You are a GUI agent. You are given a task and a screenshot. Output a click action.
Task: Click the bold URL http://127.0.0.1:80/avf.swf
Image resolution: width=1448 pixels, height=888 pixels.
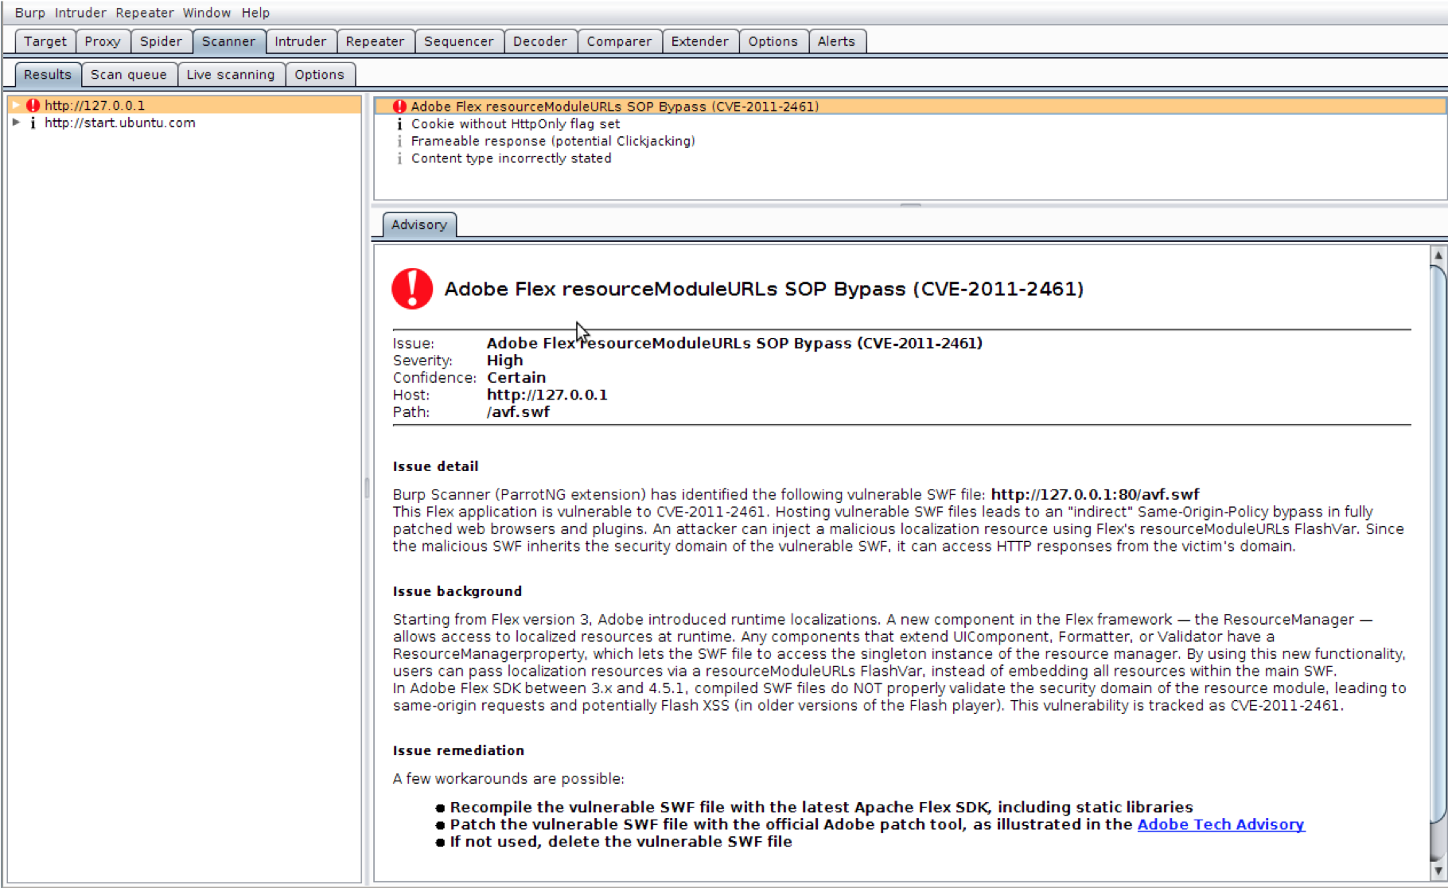pyautogui.click(x=1095, y=494)
